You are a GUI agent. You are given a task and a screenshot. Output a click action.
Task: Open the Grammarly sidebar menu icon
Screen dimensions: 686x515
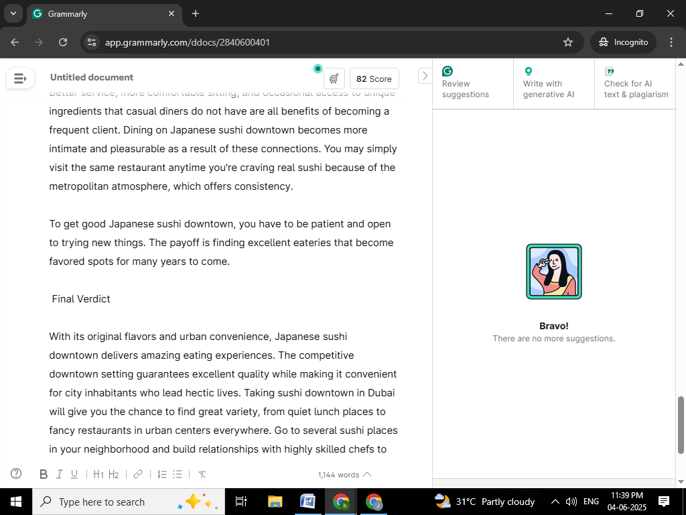(20, 78)
